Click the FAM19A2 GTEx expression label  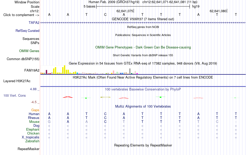pyautogui.click(x=32, y=70)
